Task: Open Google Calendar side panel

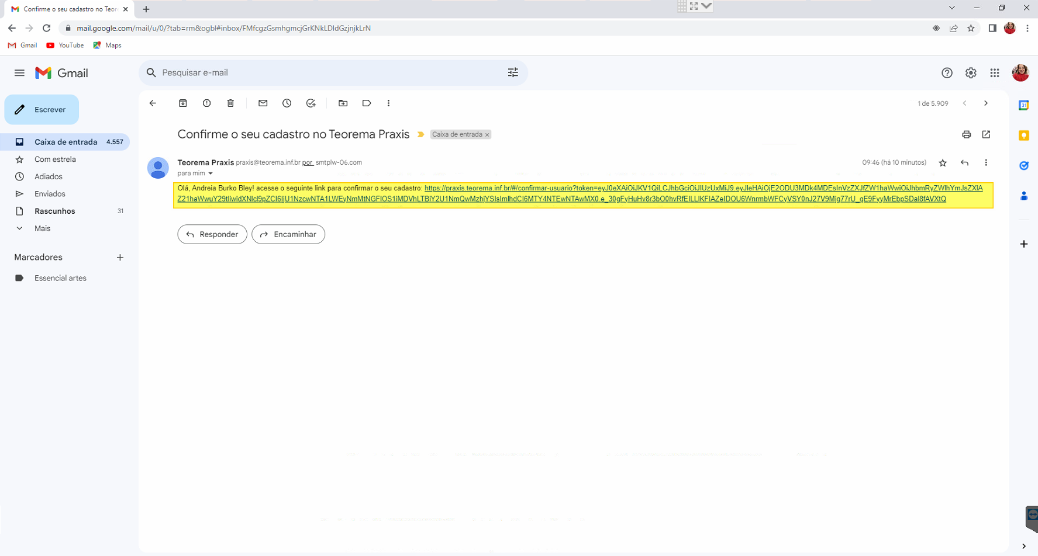Action: [1024, 105]
